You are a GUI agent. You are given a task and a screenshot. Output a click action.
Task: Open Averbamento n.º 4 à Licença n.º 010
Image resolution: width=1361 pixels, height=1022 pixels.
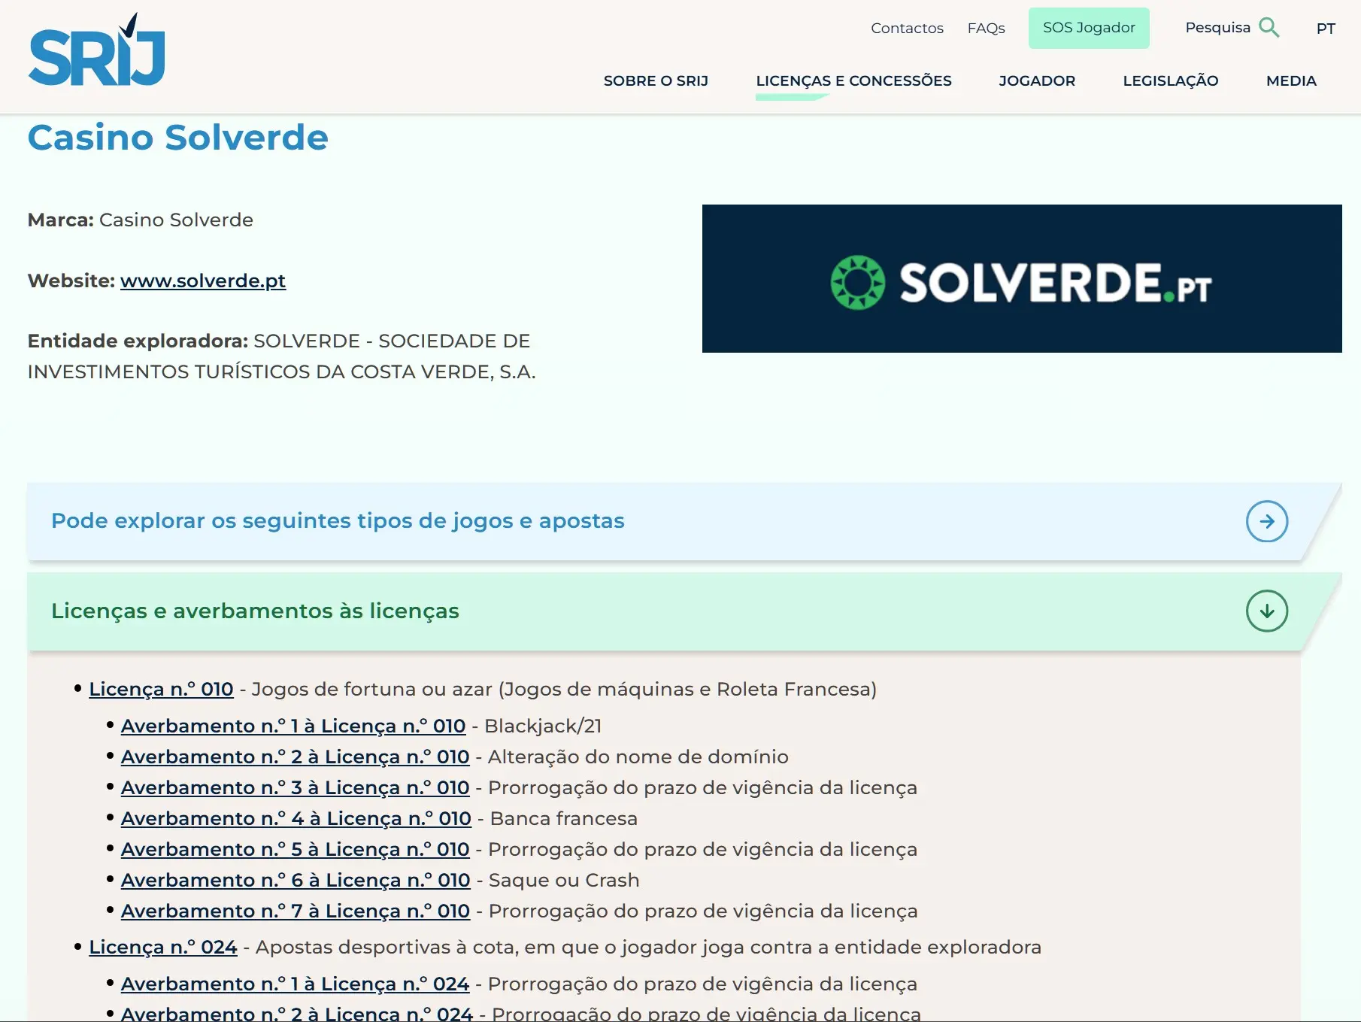click(296, 818)
